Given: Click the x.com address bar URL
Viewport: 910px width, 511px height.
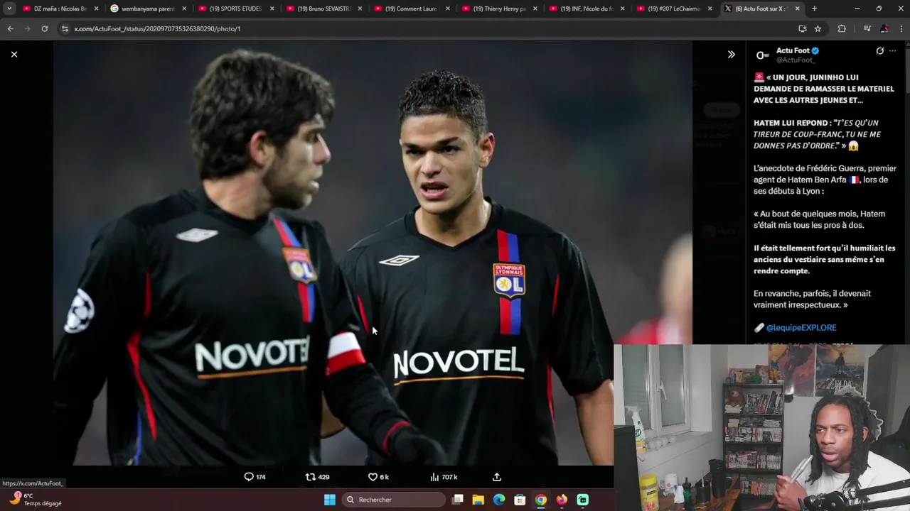Looking at the screenshot, I should (157, 28).
